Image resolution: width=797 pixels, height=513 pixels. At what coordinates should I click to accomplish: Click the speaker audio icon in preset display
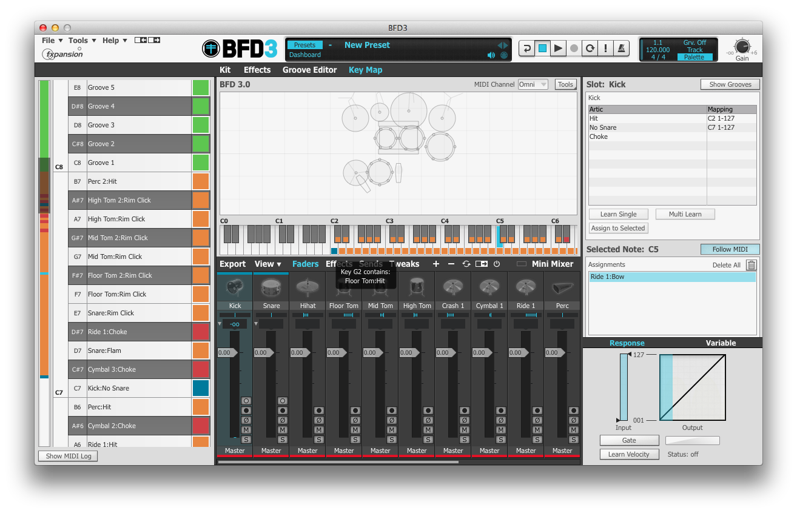click(x=491, y=55)
